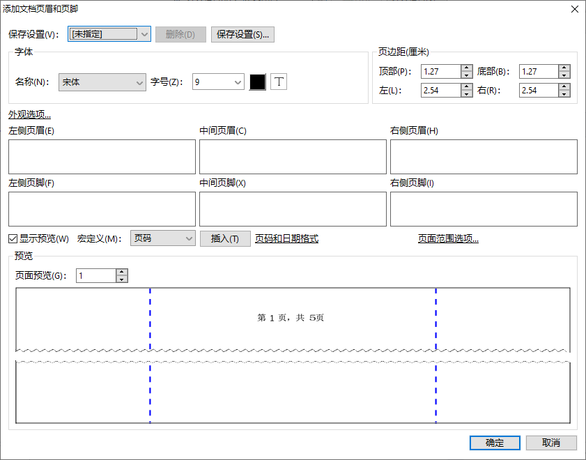Open 页面范围选项 link

[448, 239]
